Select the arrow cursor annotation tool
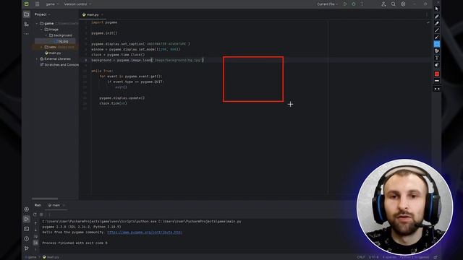Image resolution: width=463 pixels, height=260 pixels. coord(437,9)
